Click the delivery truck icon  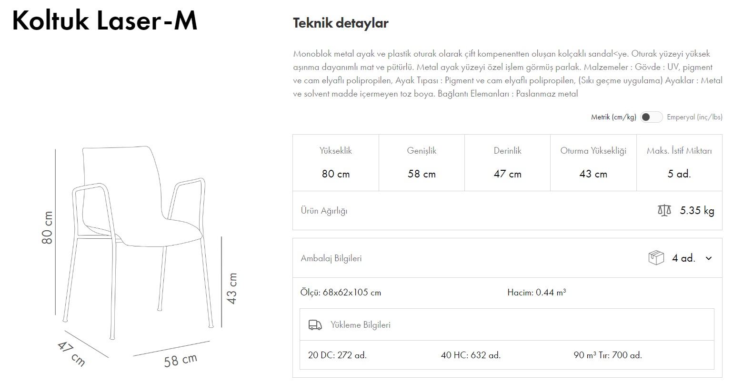[x=315, y=325]
